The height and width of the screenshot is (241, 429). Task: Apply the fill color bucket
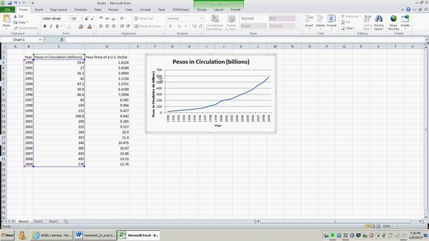[80, 26]
